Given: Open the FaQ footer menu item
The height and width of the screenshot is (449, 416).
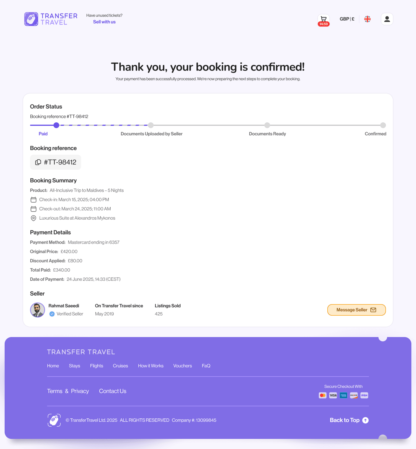Looking at the screenshot, I should pyautogui.click(x=206, y=366).
